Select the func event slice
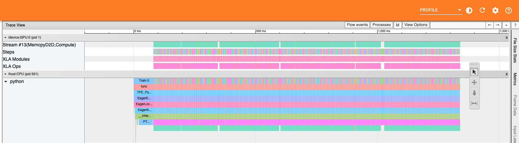The image size is (519, 143). [144, 87]
